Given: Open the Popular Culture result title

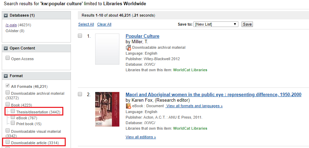Looking at the screenshot, I should (x=142, y=36).
